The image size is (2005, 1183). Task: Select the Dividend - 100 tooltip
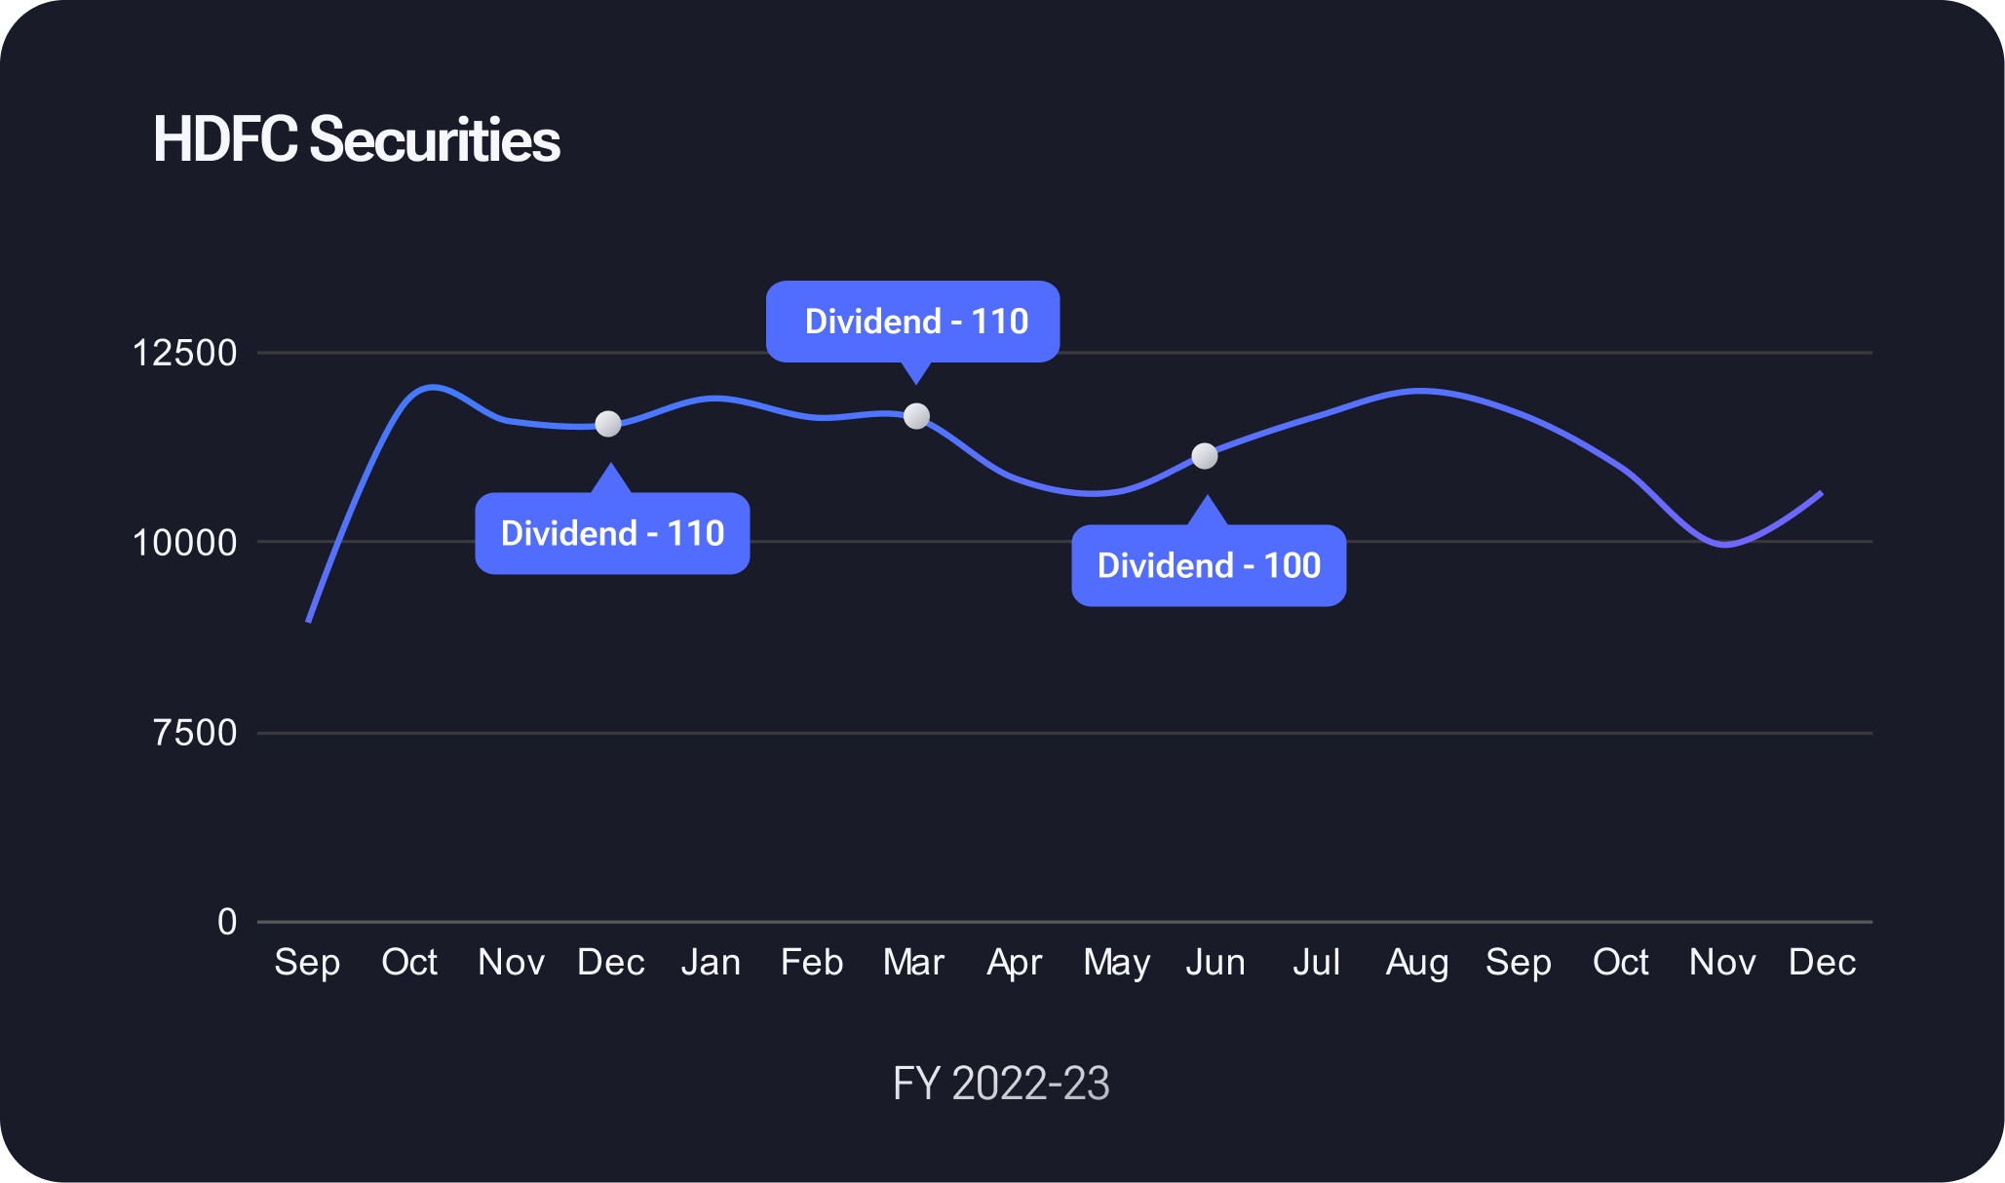click(1209, 566)
